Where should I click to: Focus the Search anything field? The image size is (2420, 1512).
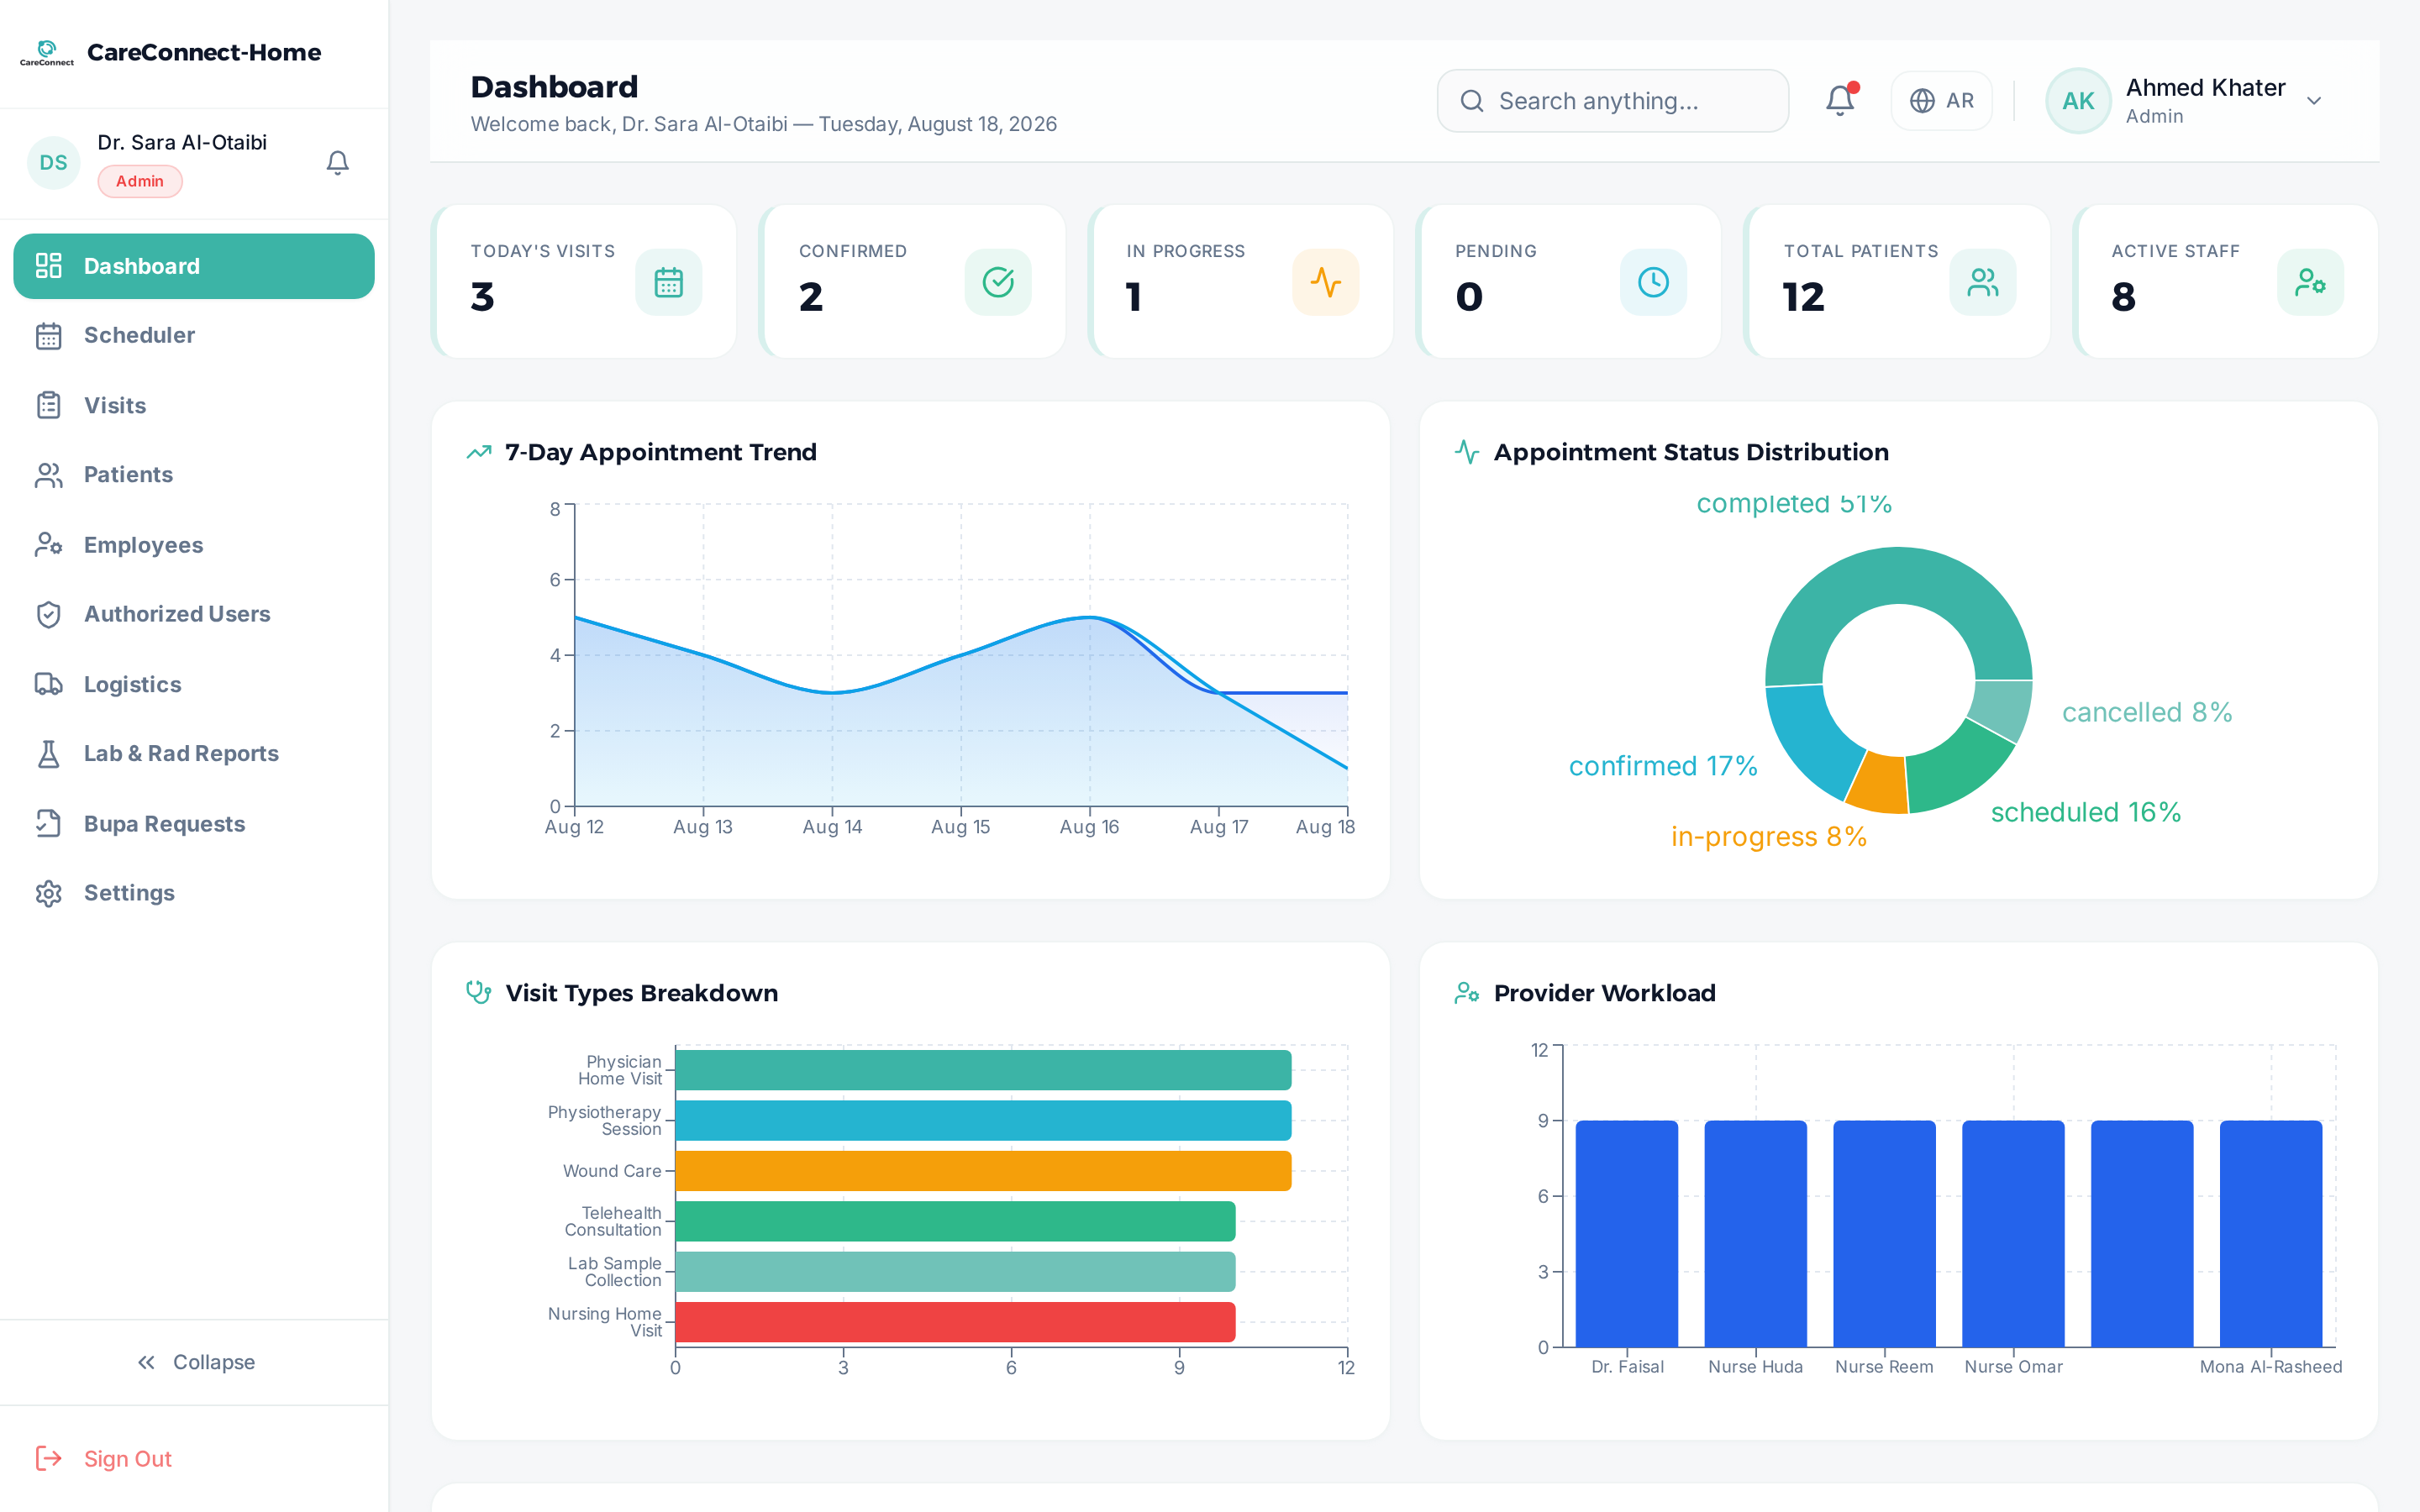point(1612,100)
